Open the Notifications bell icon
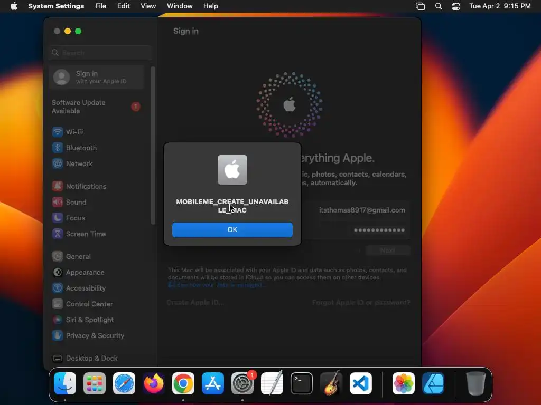This screenshot has height=405, width=541. (x=57, y=186)
